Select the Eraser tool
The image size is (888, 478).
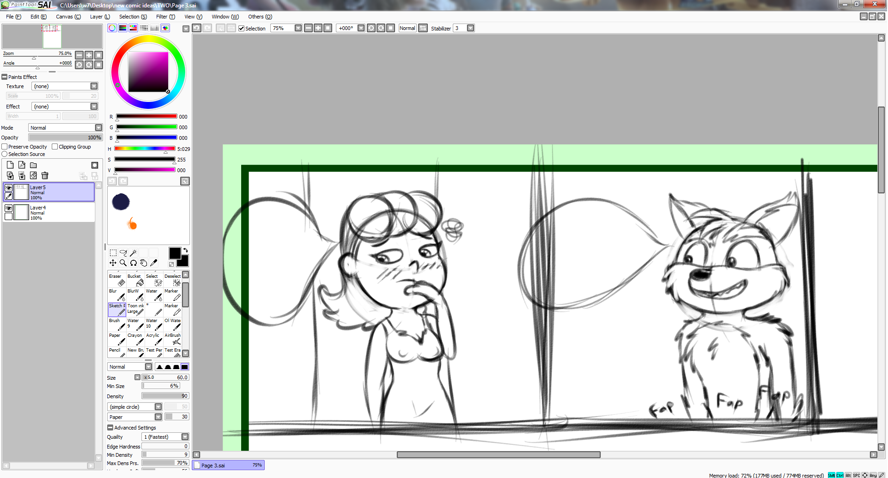(x=117, y=280)
